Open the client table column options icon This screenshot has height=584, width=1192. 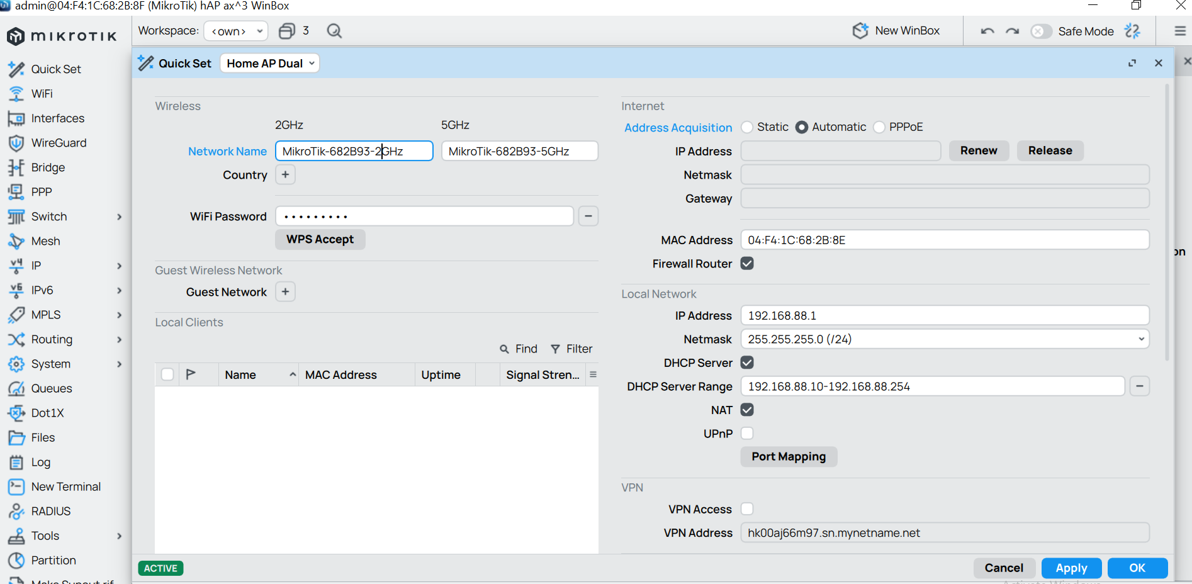pos(593,374)
